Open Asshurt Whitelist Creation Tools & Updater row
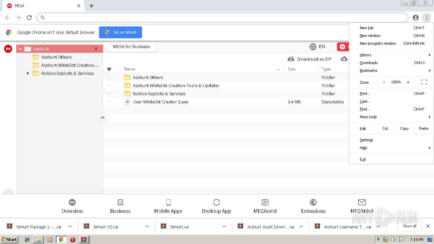Image resolution: width=434 pixels, height=244 pixels. point(226,85)
